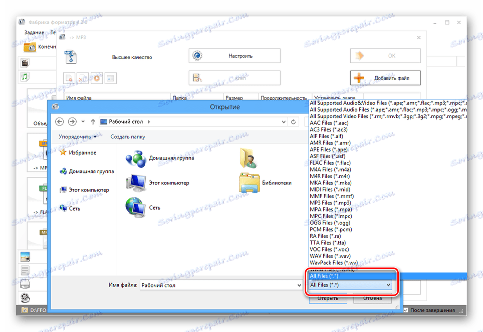Choose WavPack Files (*.wv) filter
Viewport: 483px width, 332px height.
click(x=388, y=263)
